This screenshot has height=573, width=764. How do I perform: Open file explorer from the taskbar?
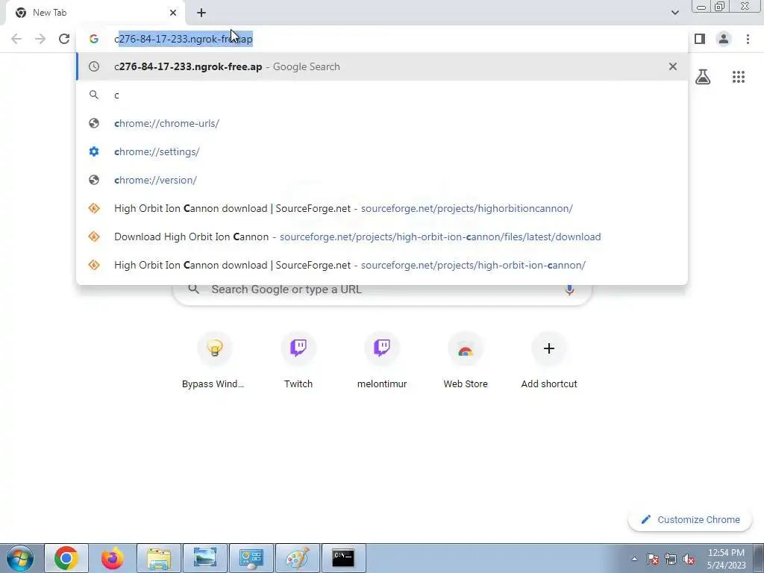pyautogui.click(x=159, y=558)
